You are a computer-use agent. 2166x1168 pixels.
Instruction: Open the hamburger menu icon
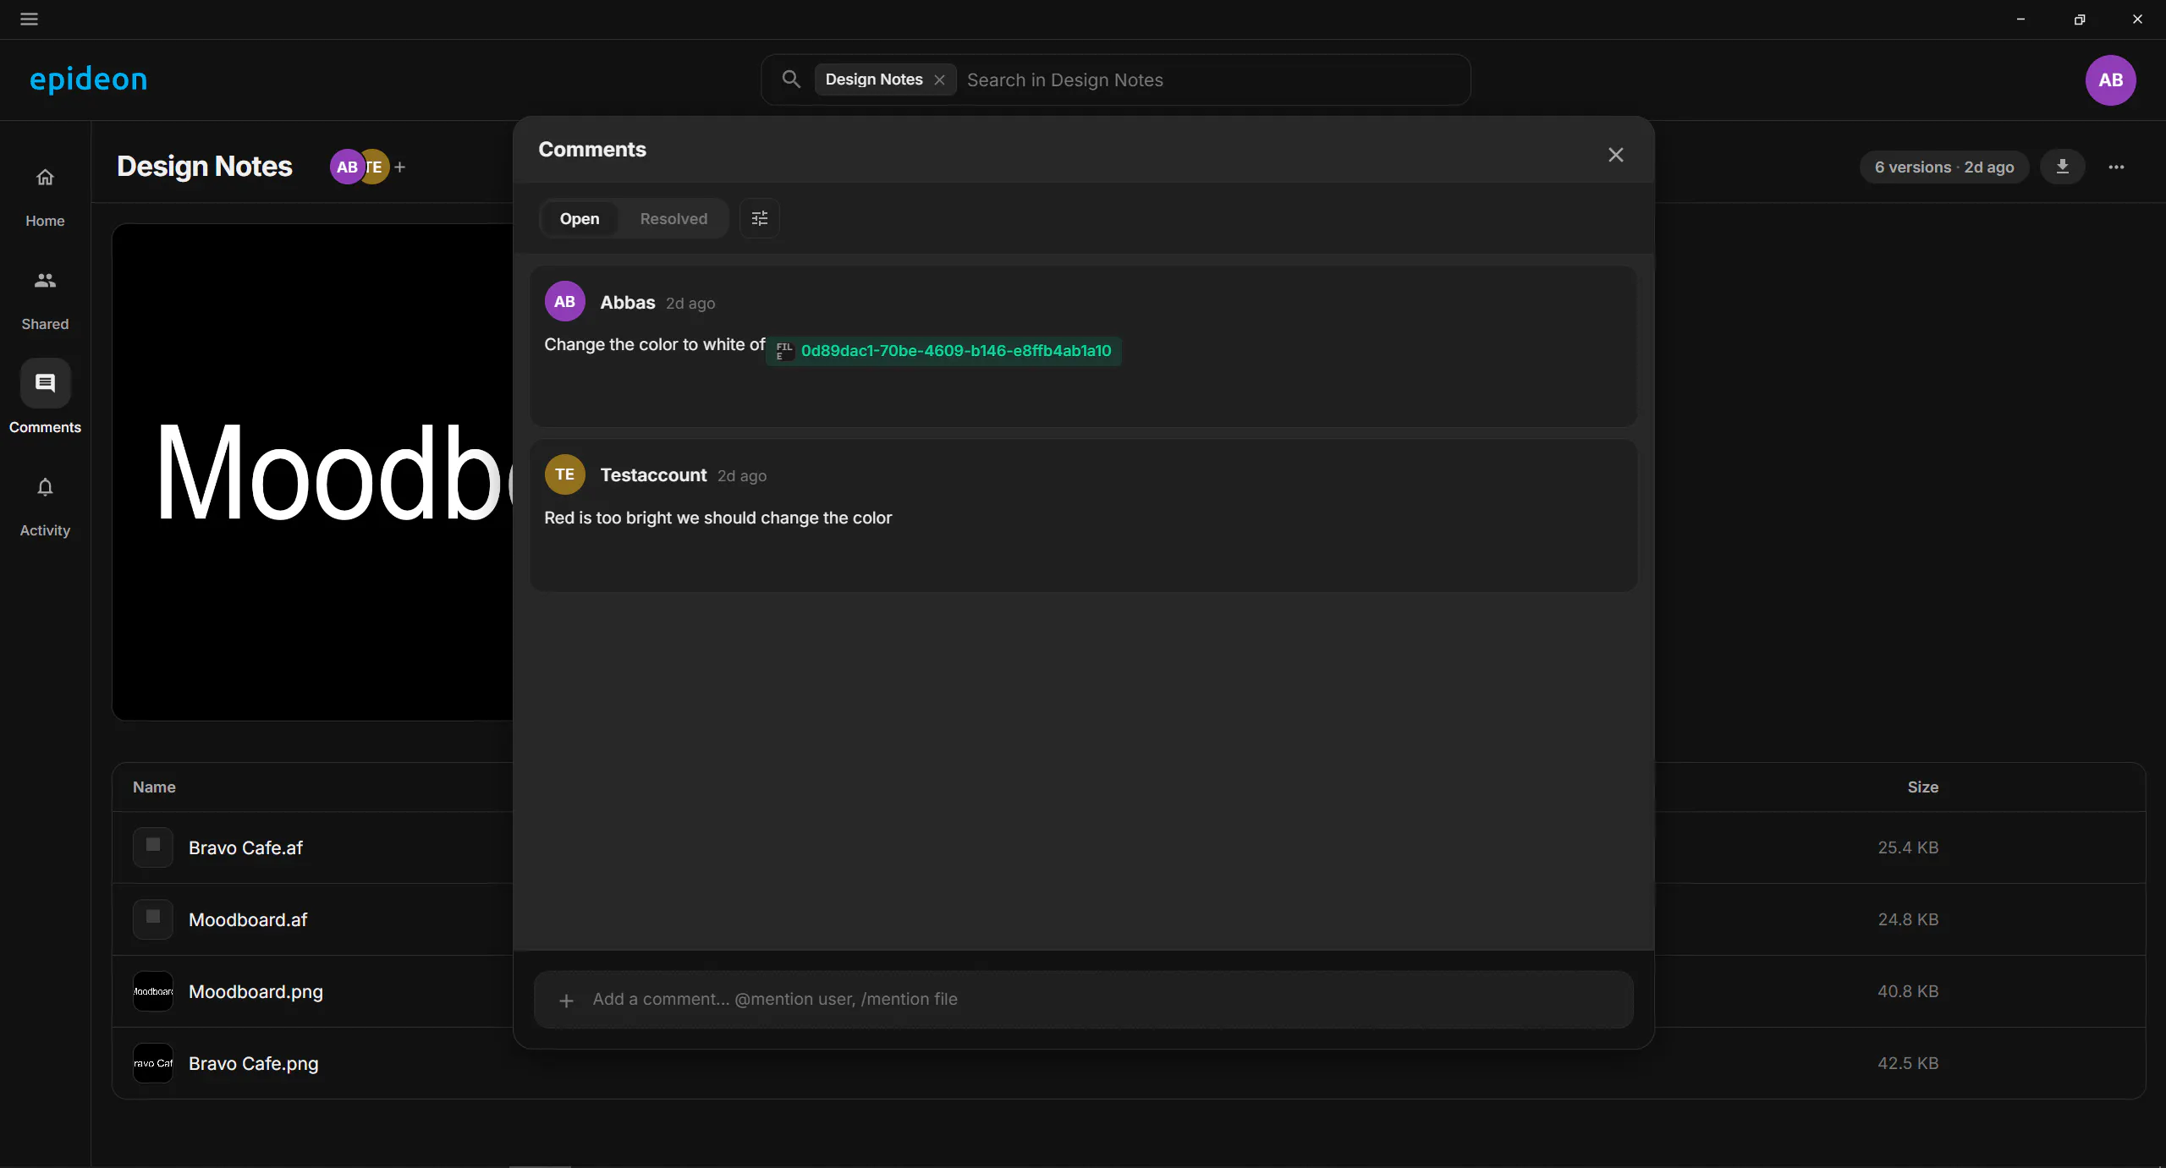[29, 19]
